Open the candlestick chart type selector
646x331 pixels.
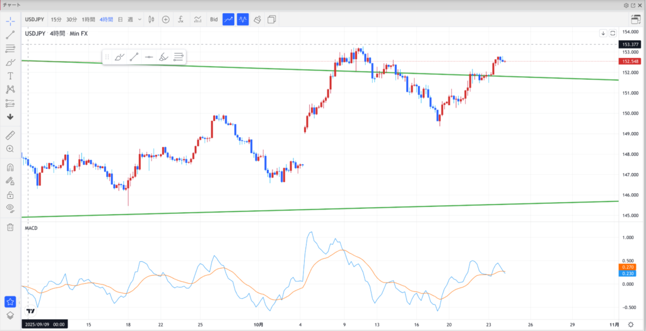click(151, 20)
